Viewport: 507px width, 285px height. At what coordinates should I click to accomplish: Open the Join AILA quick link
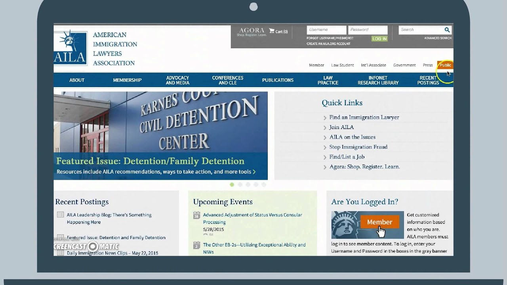[341, 127]
